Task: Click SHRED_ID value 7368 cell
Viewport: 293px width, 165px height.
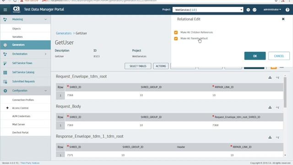Action: pos(70,95)
